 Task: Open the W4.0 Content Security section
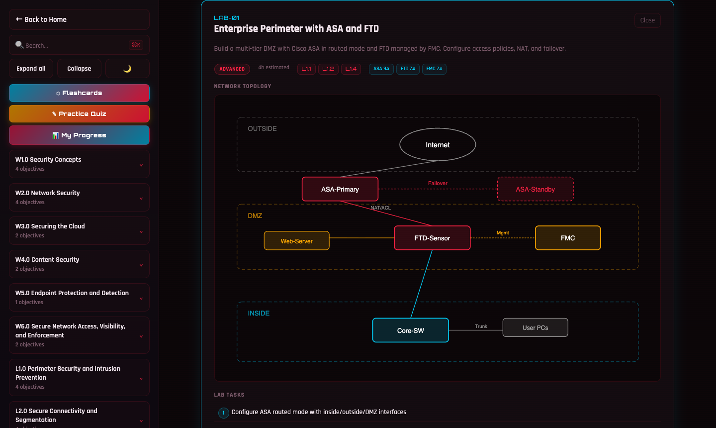79,264
